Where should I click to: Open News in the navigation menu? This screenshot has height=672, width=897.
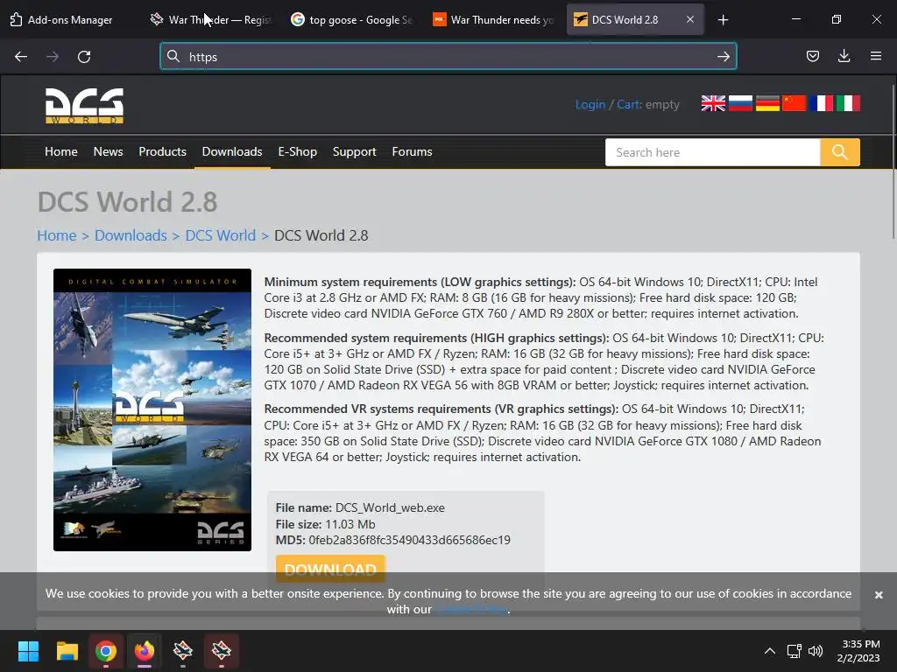(108, 151)
